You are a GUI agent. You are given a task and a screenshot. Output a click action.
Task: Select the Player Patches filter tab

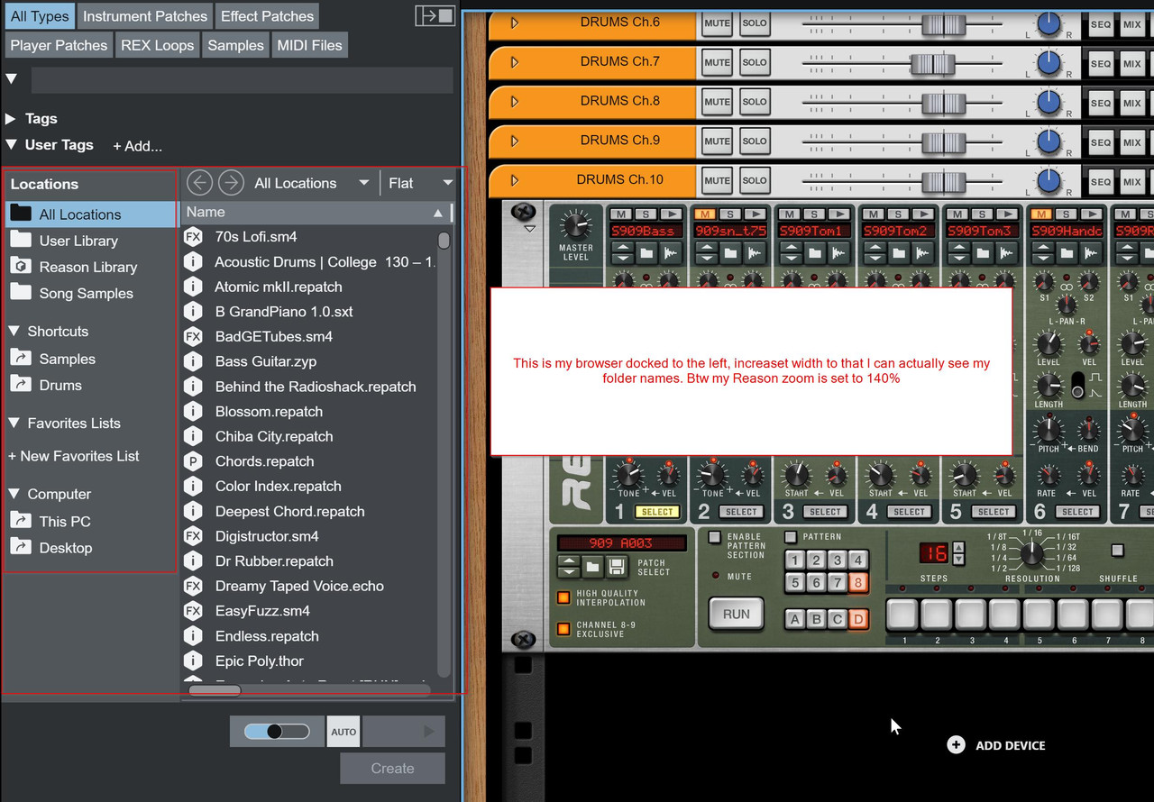[x=60, y=45]
